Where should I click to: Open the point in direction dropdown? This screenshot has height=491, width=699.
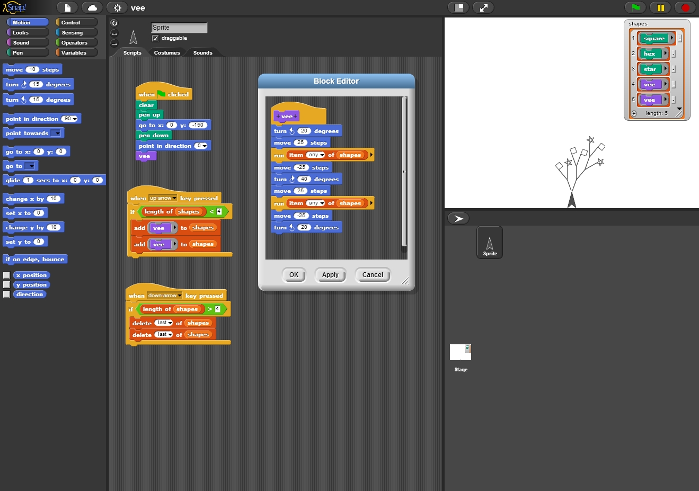[203, 145]
